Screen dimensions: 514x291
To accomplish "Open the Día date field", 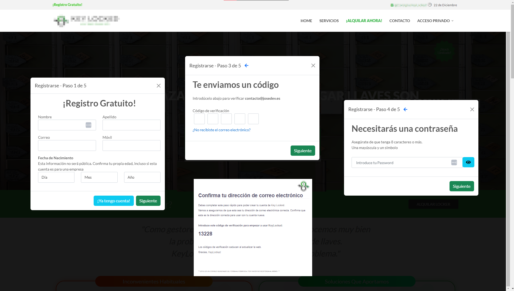I will click(56, 177).
